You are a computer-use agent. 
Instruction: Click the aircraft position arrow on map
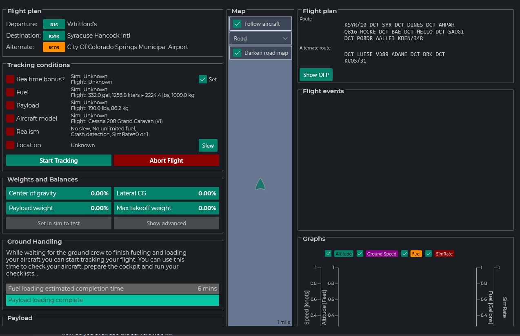[x=260, y=184]
